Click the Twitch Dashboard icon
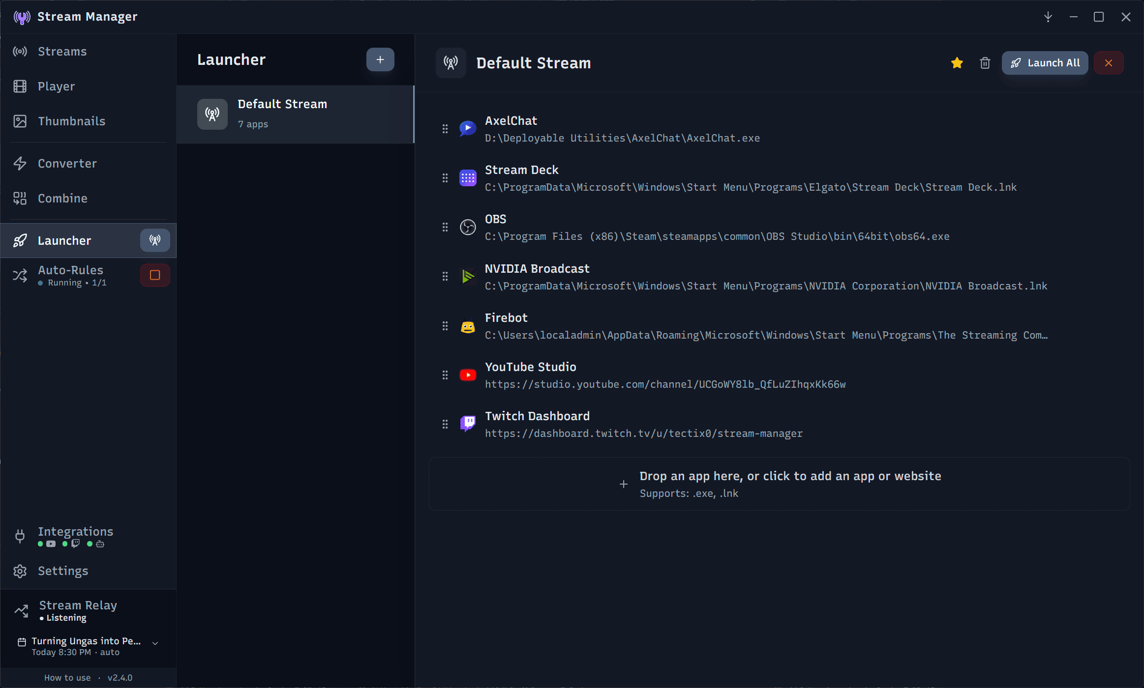This screenshot has height=688, width=1144. point(468,423)
